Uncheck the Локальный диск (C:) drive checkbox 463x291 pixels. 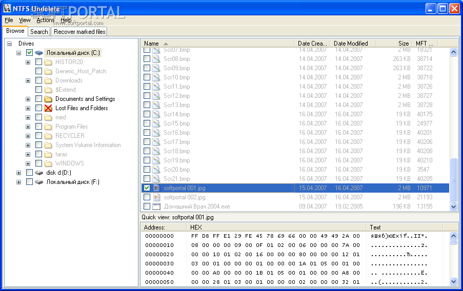29,53
